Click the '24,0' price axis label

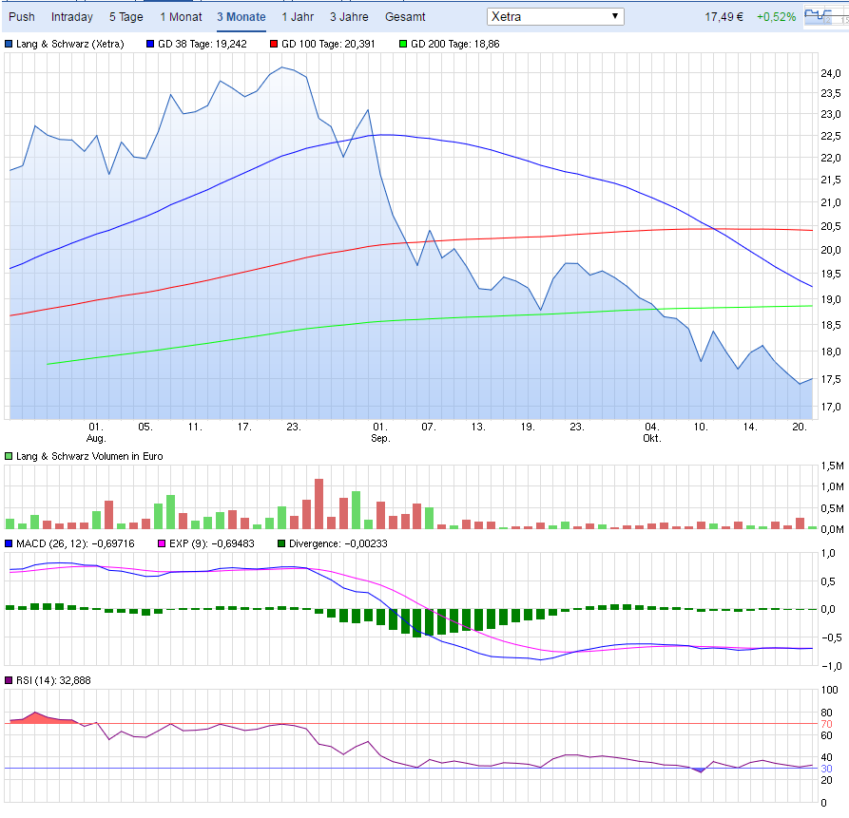coord(831,73)
